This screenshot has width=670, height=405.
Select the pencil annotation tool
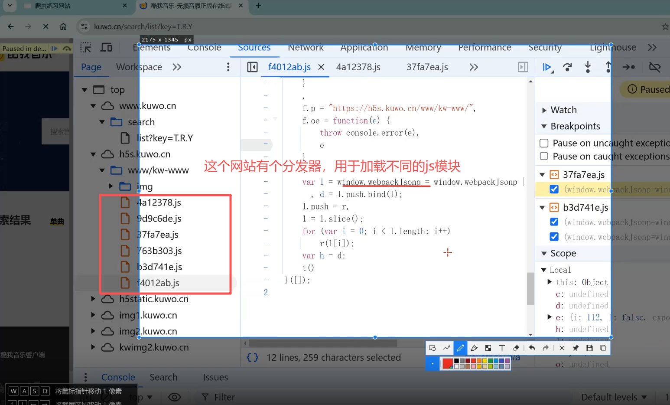[460, 348]
